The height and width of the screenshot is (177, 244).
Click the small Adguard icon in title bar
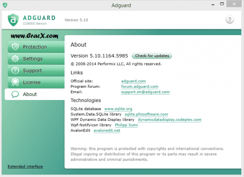(5, 5)
